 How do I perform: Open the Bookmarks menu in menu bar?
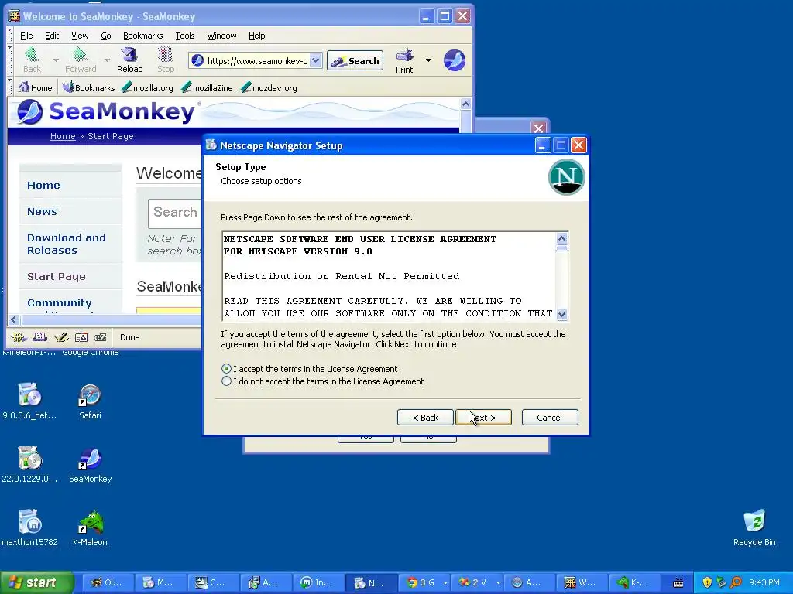[142, 36]
